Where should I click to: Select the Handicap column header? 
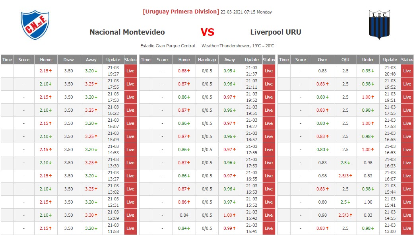pyautogui.click(x=207, y=60)
